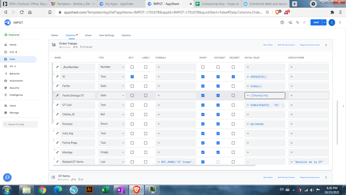Toggle EDITABLE checkbox for Fecha
346x195 pixels.
218,86
